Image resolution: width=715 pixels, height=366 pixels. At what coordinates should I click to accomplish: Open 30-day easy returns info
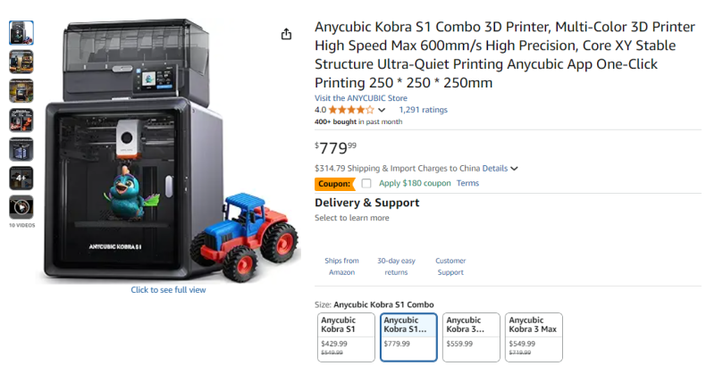coord(396,266)
